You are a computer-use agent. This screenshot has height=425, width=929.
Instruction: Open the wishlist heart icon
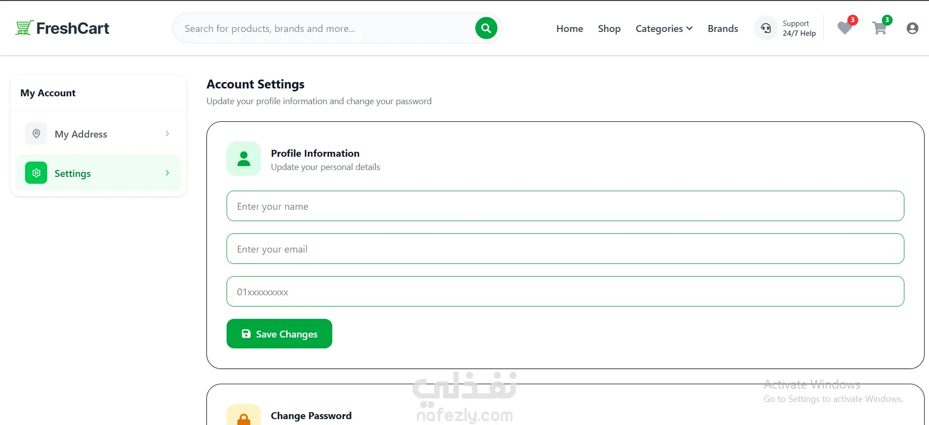[x=845, y=28]
